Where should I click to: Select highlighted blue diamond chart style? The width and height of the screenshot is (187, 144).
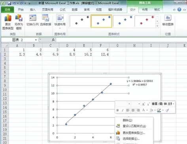tap(101, 21)
